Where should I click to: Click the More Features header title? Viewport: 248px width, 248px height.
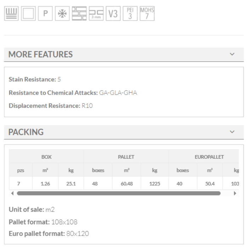40,55
